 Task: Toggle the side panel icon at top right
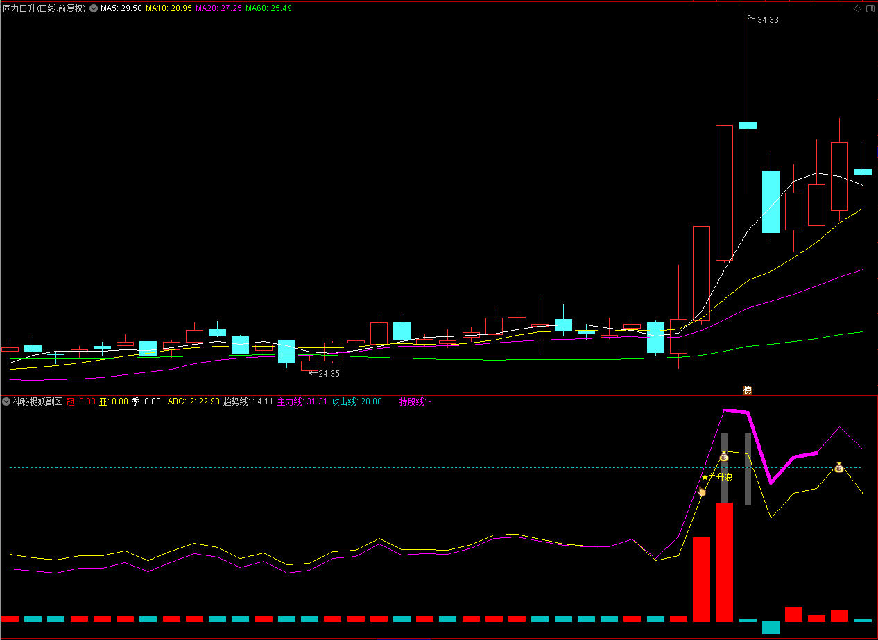click(x=870, y=8)
